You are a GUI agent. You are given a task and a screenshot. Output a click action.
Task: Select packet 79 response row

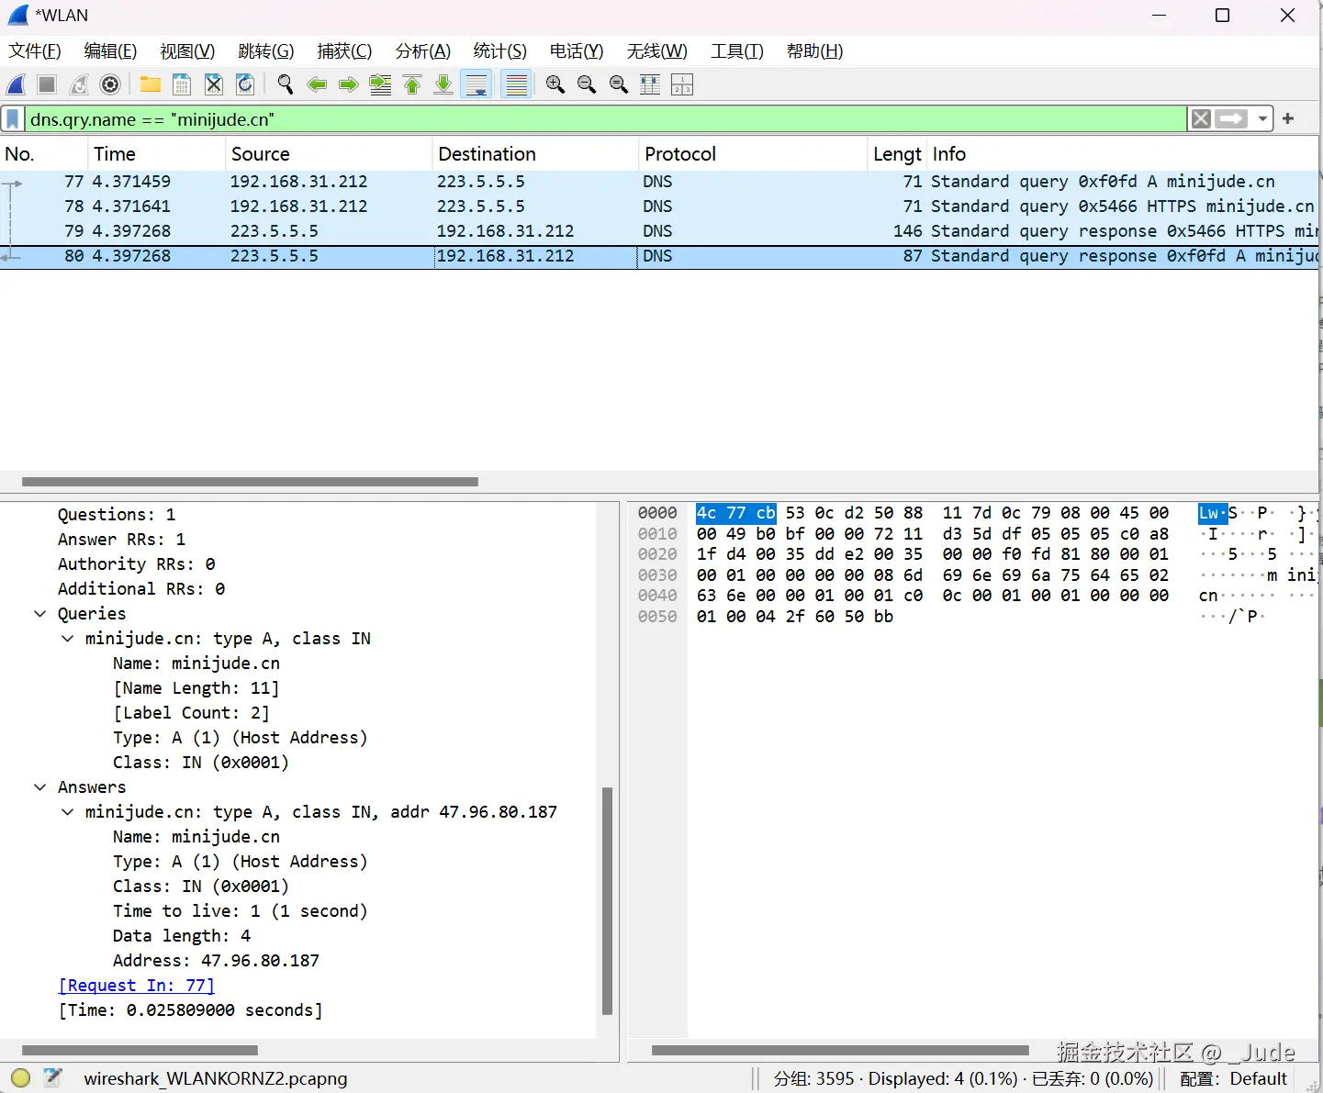pos(659,231)
